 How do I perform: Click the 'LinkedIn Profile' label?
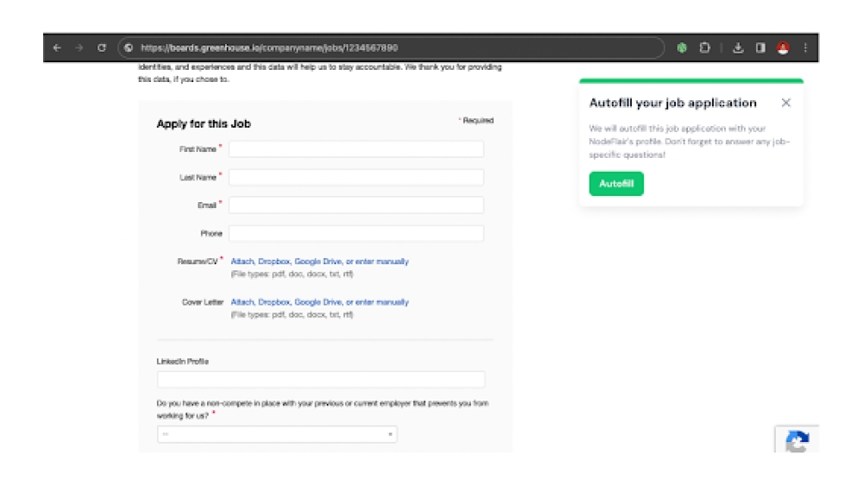coord(182,362)
